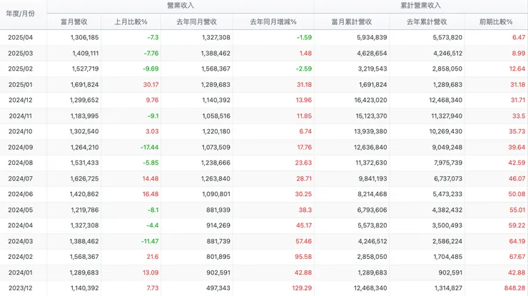
Task: Click last-year revenue value 1,073,509
Action: pos(216,147)
